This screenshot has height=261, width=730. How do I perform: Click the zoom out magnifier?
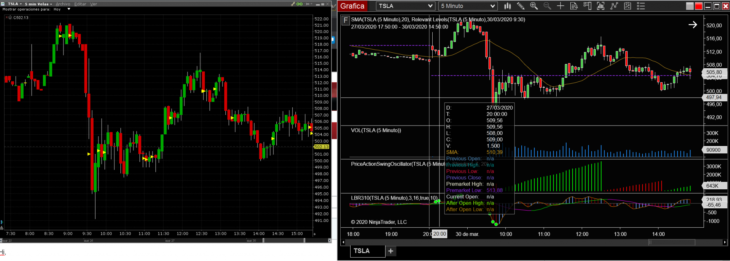(x=547, y=6)
